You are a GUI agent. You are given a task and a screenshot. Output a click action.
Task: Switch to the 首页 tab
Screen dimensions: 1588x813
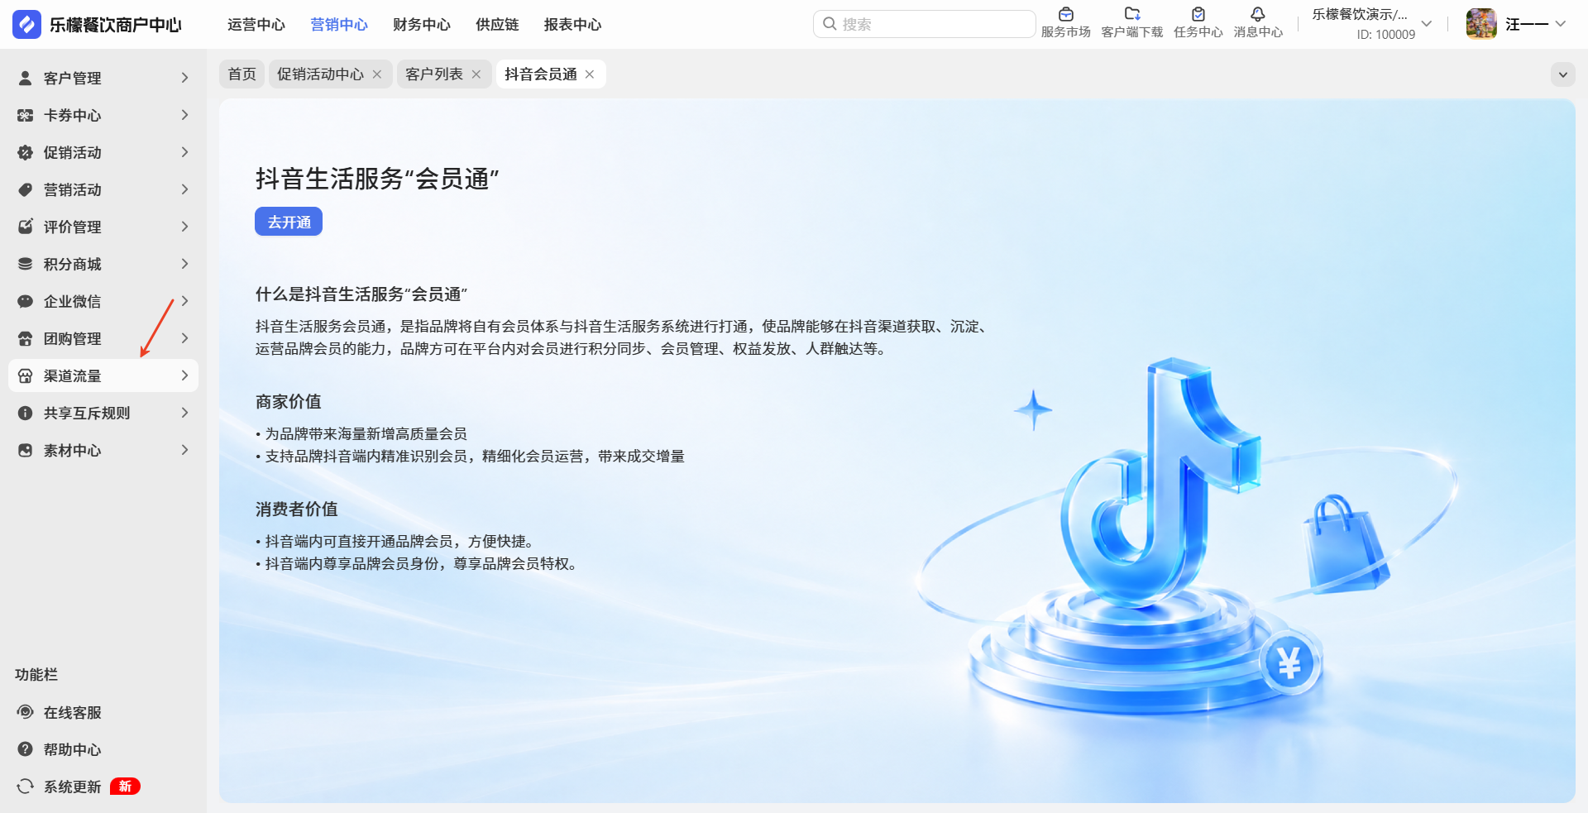click(x=242, y=74)
